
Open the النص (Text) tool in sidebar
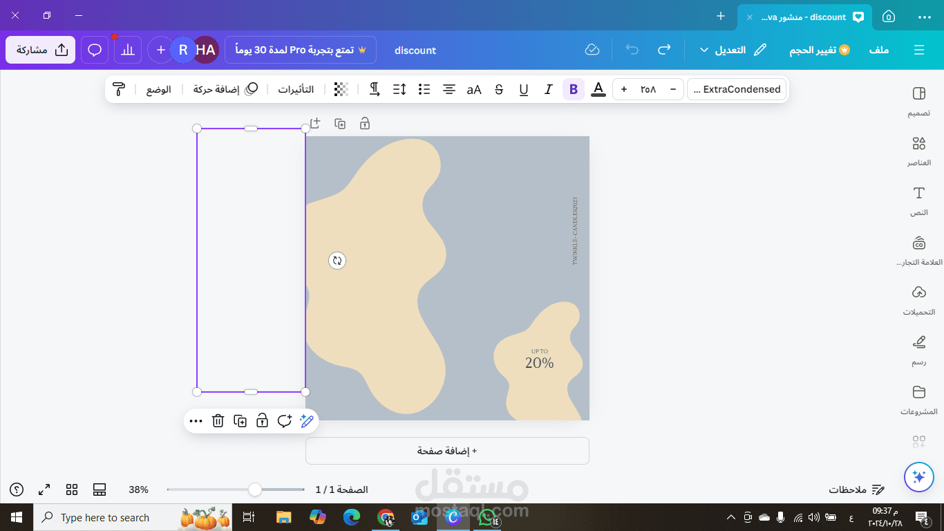[918, 201]
